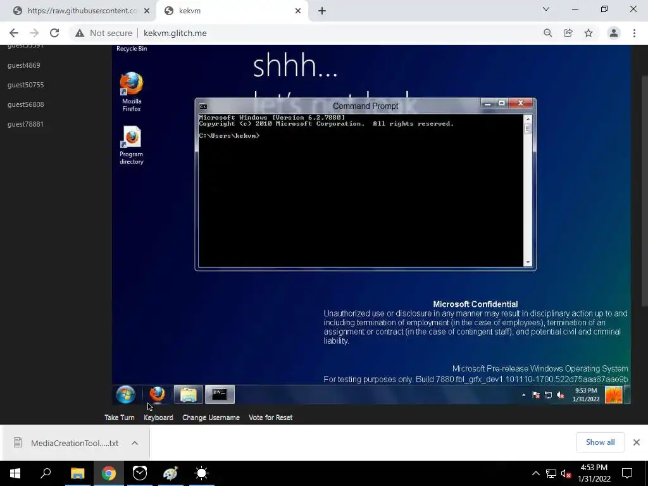Click scroll down arrow in Command Prompt
The width and height of the screenshot is (648, 486).
528,263
